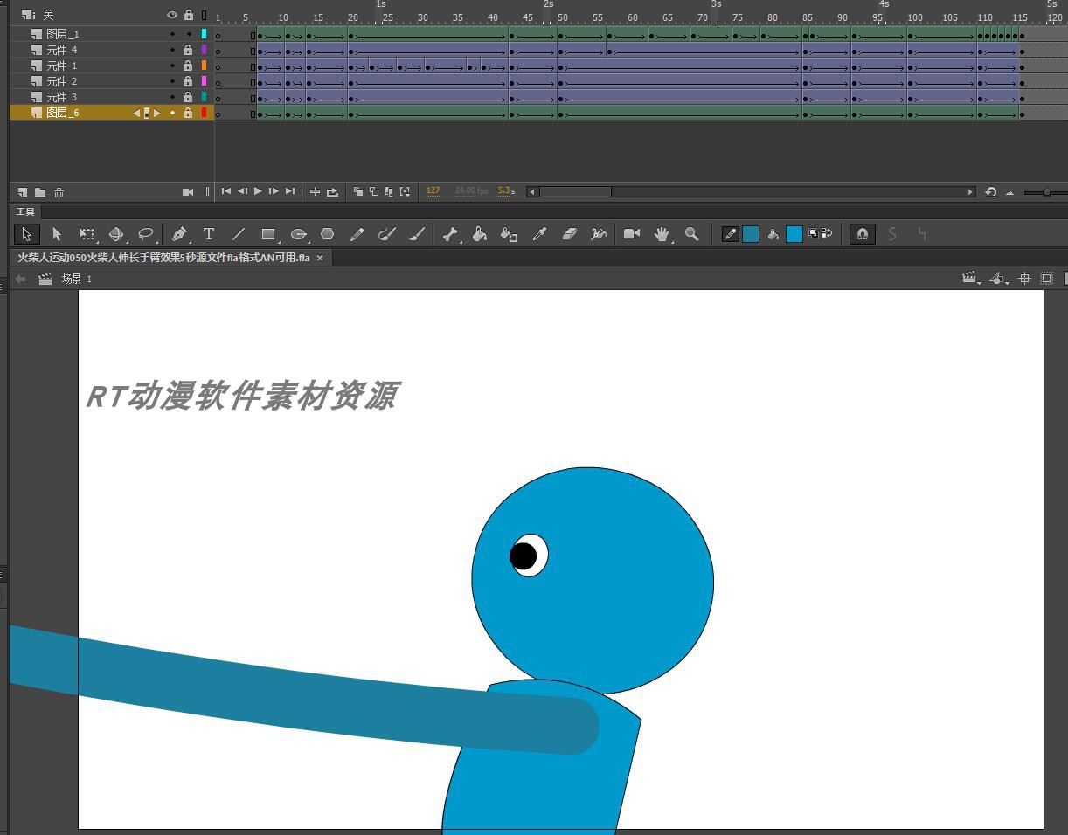The width and height of the screenshot is (1068, 835).
Task: Unlock the 元件 3 layer
Action: click(x=188, y=97)
